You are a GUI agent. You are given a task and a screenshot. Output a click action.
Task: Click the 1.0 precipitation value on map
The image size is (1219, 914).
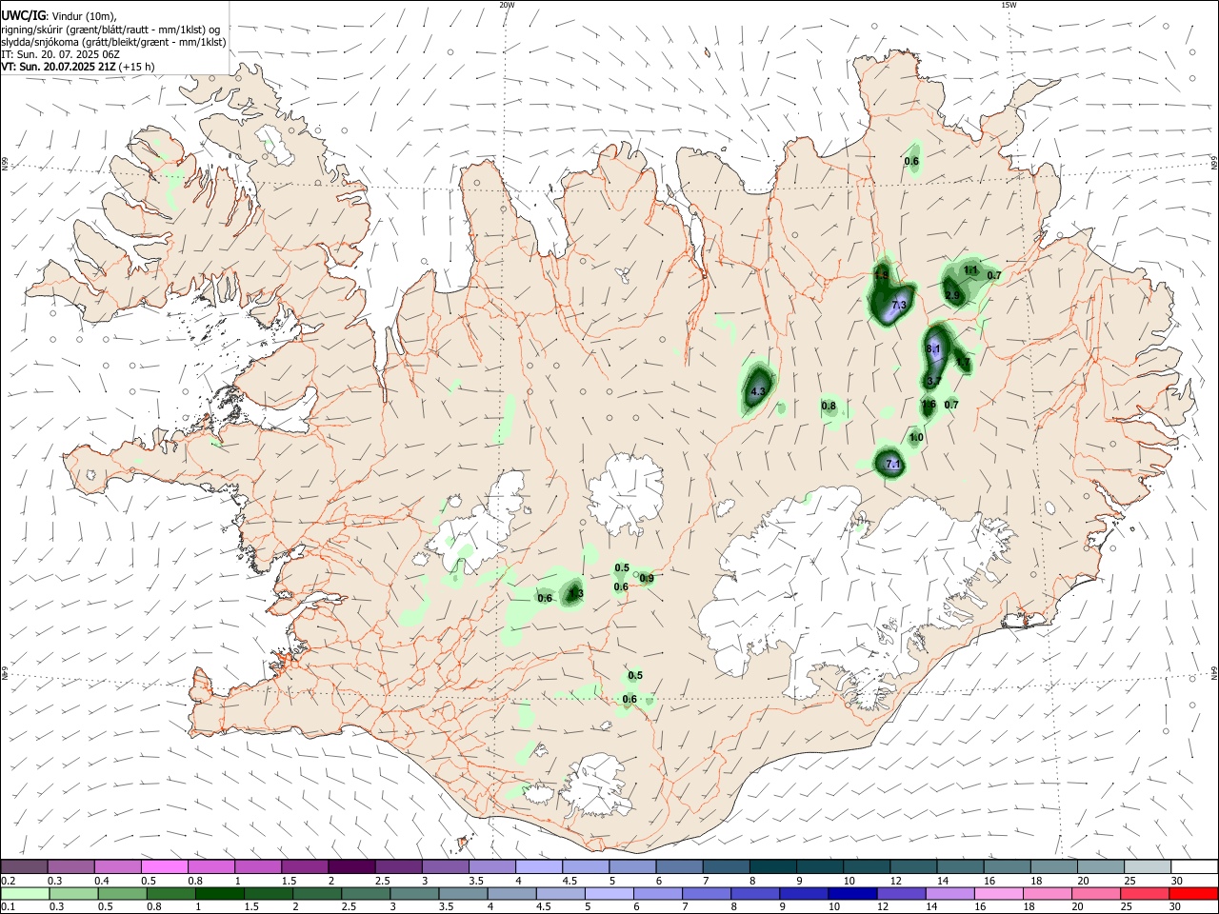click(916, 438)
